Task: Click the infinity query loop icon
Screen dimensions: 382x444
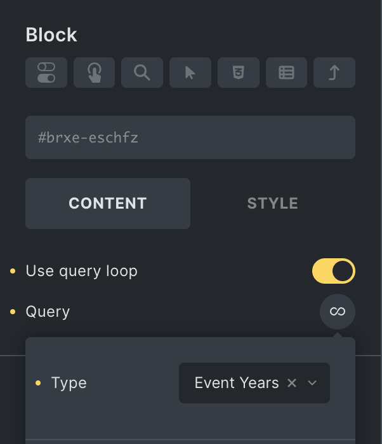Action: 337,312
